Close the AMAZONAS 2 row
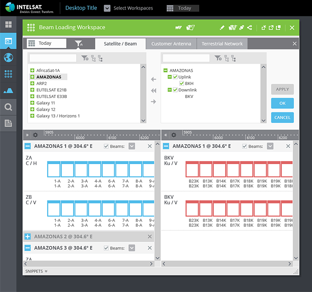 click(150, 236)
